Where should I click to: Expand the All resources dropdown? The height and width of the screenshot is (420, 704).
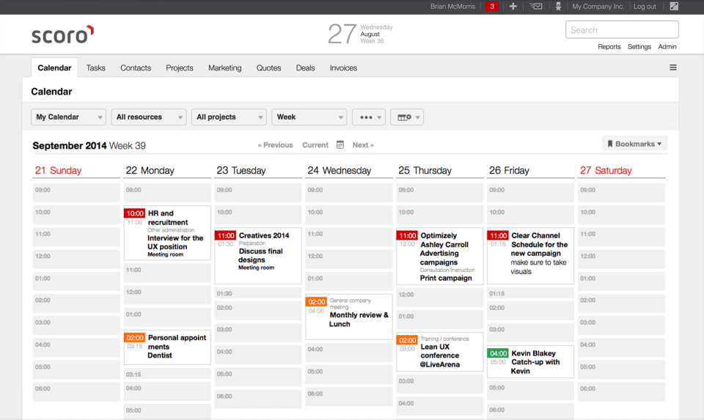pyautogui.click(x=149, y=117)
